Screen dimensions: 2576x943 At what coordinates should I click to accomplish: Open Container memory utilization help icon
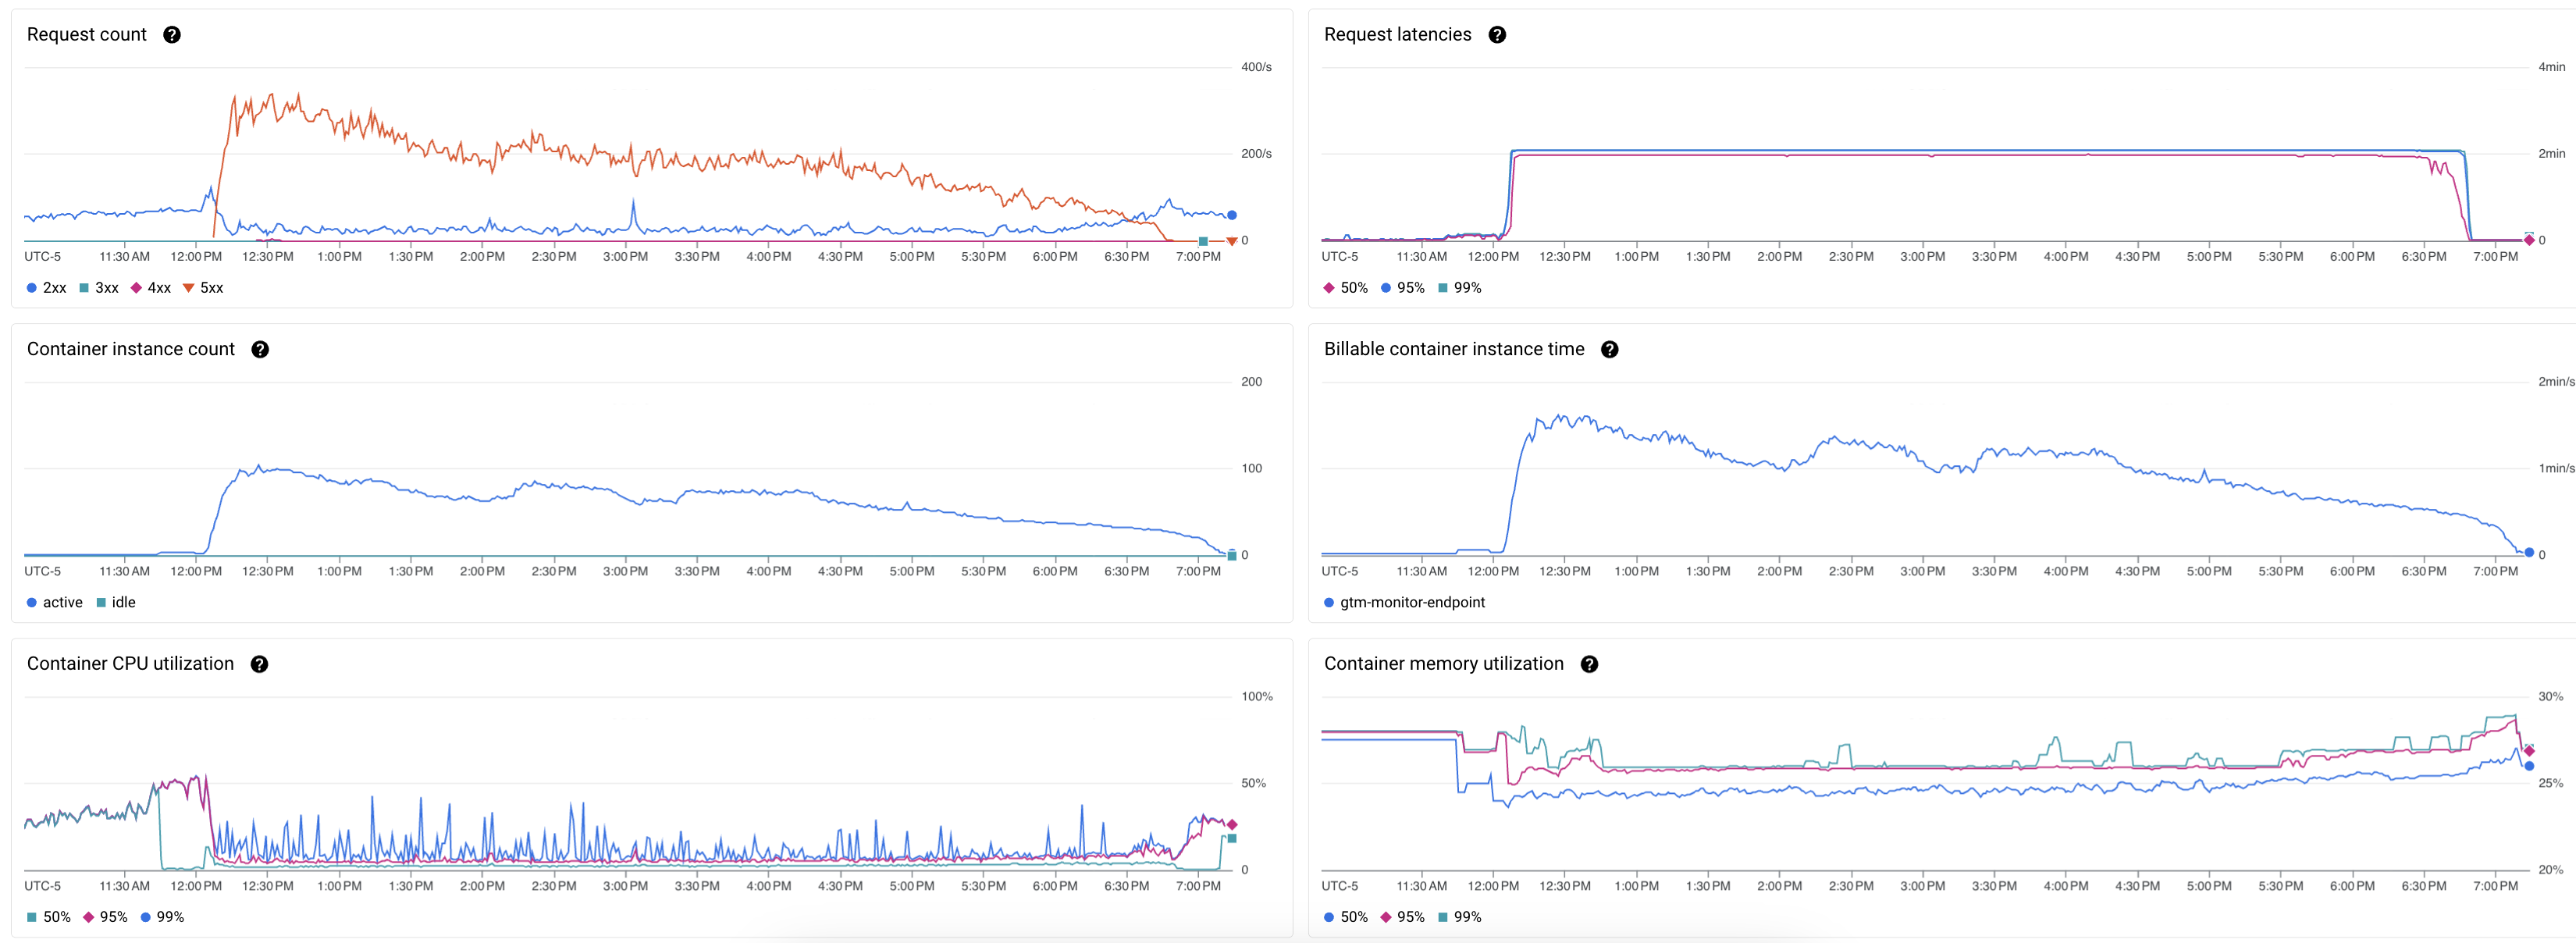pyautogui.click(x=1589, y=665)
